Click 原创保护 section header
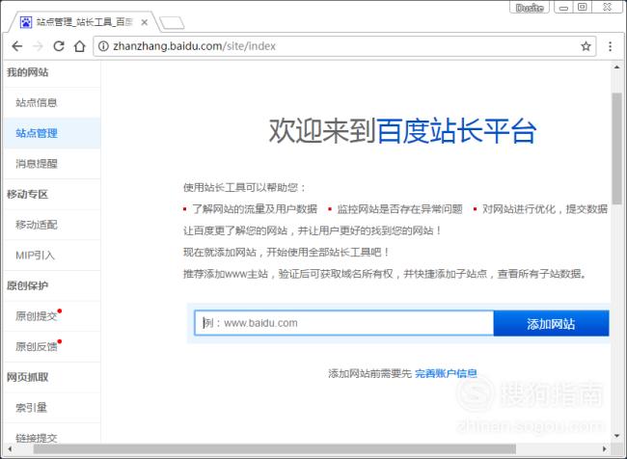The image size is (627, 459). click(28, 285)
